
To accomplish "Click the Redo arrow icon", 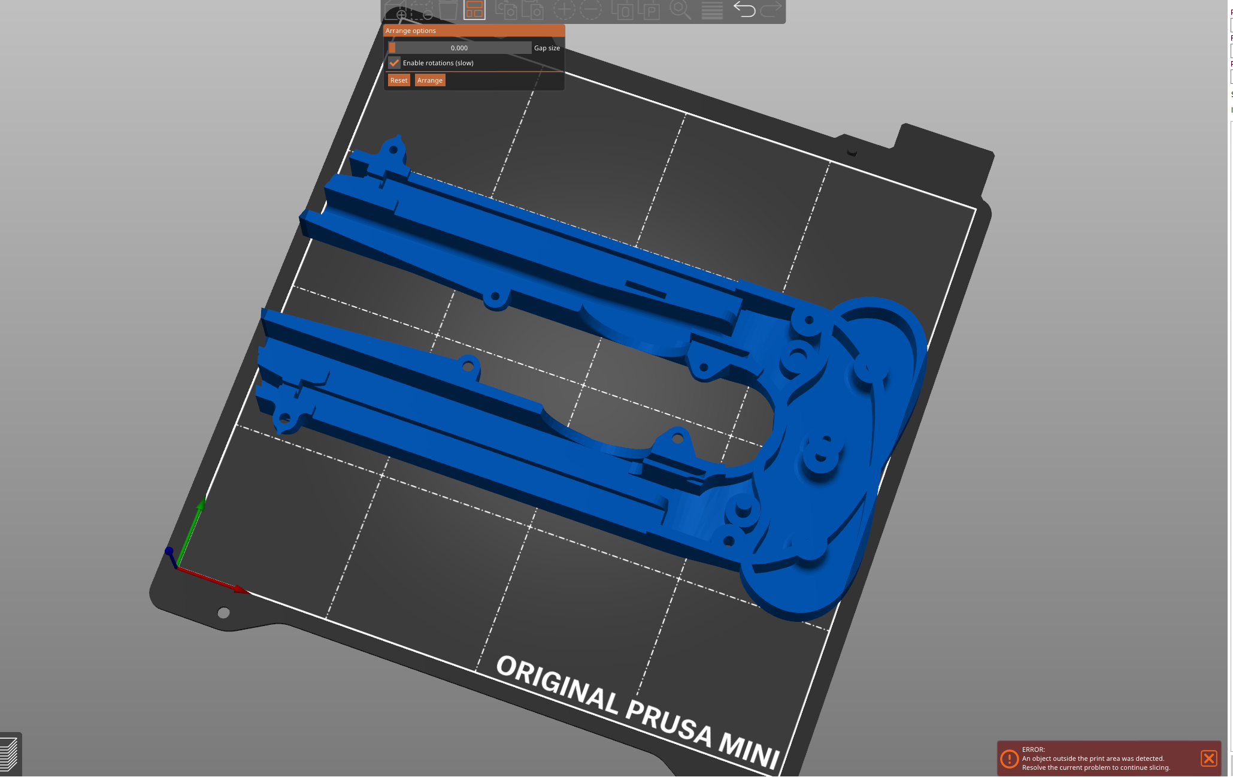I will (771, 9).
